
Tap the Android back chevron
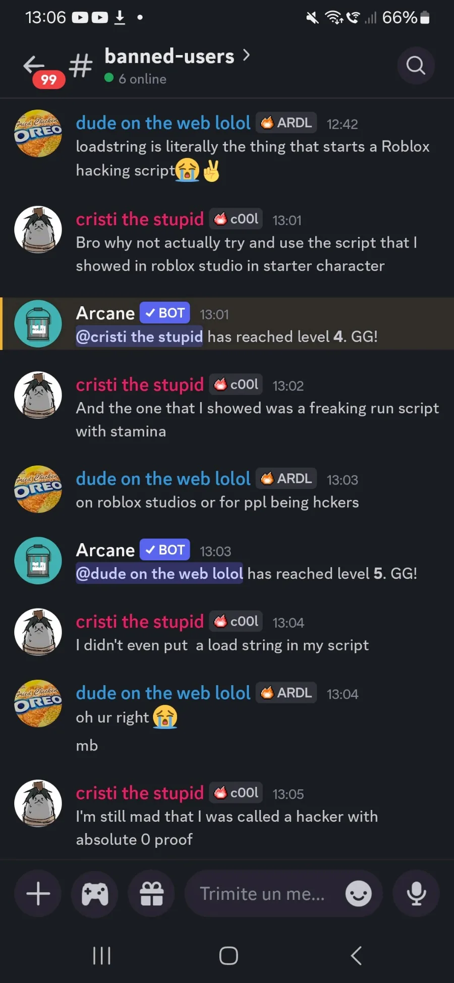(356, 955)
